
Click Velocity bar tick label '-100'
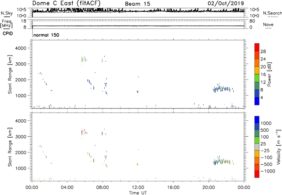click(x=266, y=157)
